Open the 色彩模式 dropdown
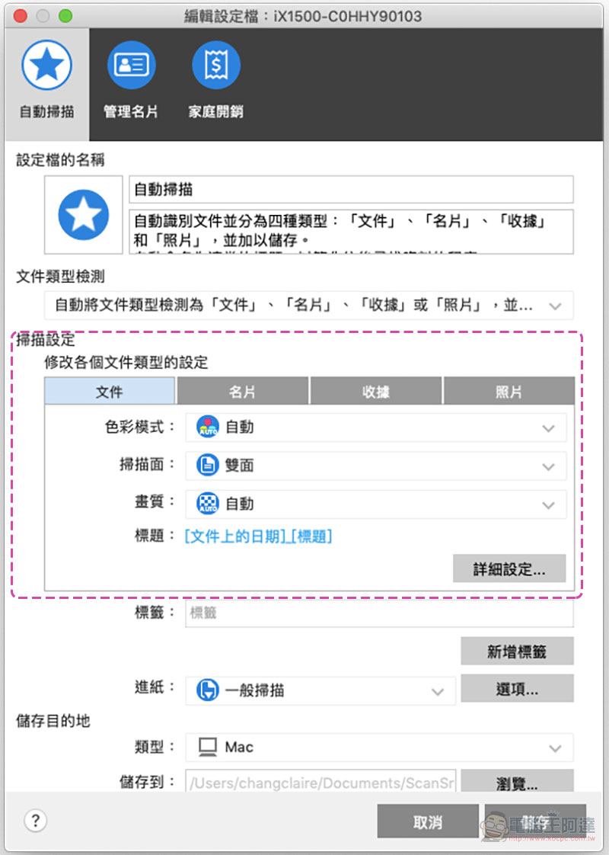The image size is (609, 855). pos(376,427)
